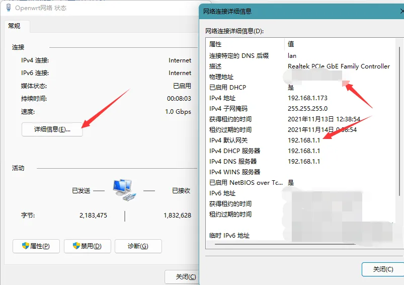Click the shield icon on 属性 button
The image size is (404, 285).
click(26, 246)
